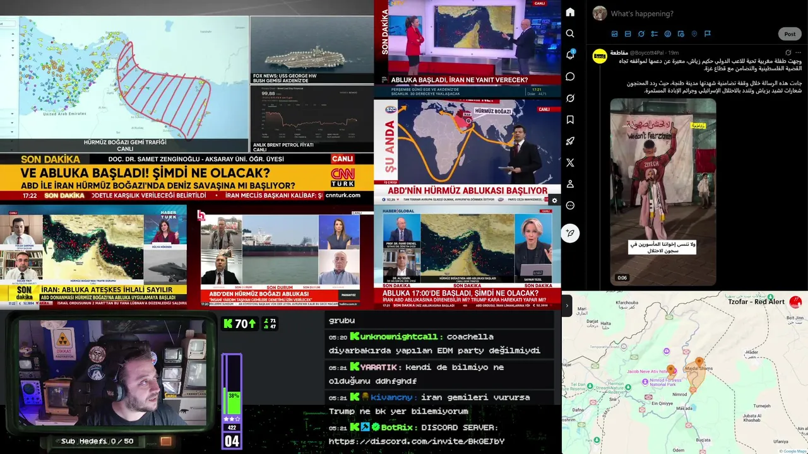The image size is (808, 454).
Task: Click the flag icon in composer
Action: click(708, 34)
